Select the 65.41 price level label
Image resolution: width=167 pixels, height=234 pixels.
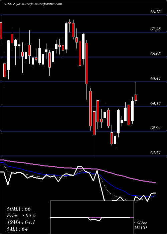[156, 78]
